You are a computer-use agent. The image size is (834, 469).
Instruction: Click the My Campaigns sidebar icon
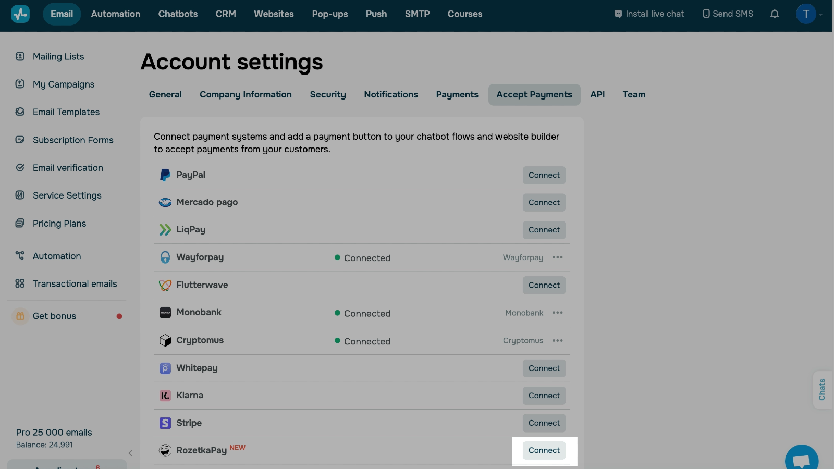tap(20, 84)
